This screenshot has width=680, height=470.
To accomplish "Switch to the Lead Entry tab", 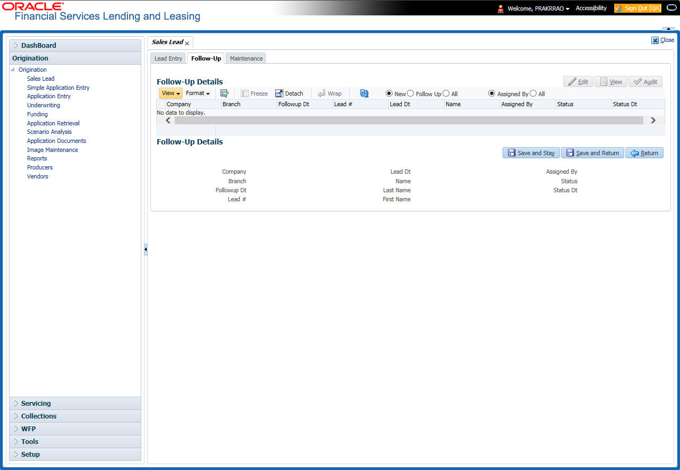I will [168, 58].
